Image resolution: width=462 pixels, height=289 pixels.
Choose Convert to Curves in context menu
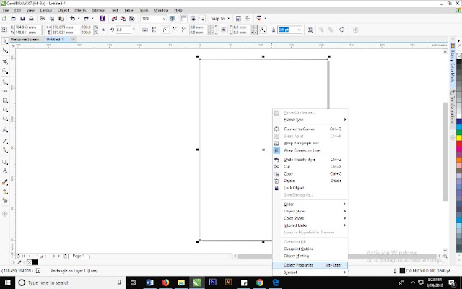[310, 129]
